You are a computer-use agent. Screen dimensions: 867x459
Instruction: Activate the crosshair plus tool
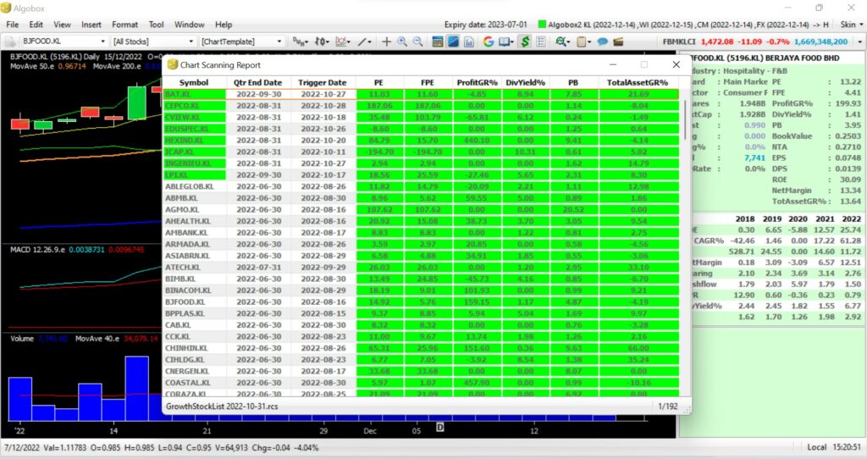tap(386, 41)
